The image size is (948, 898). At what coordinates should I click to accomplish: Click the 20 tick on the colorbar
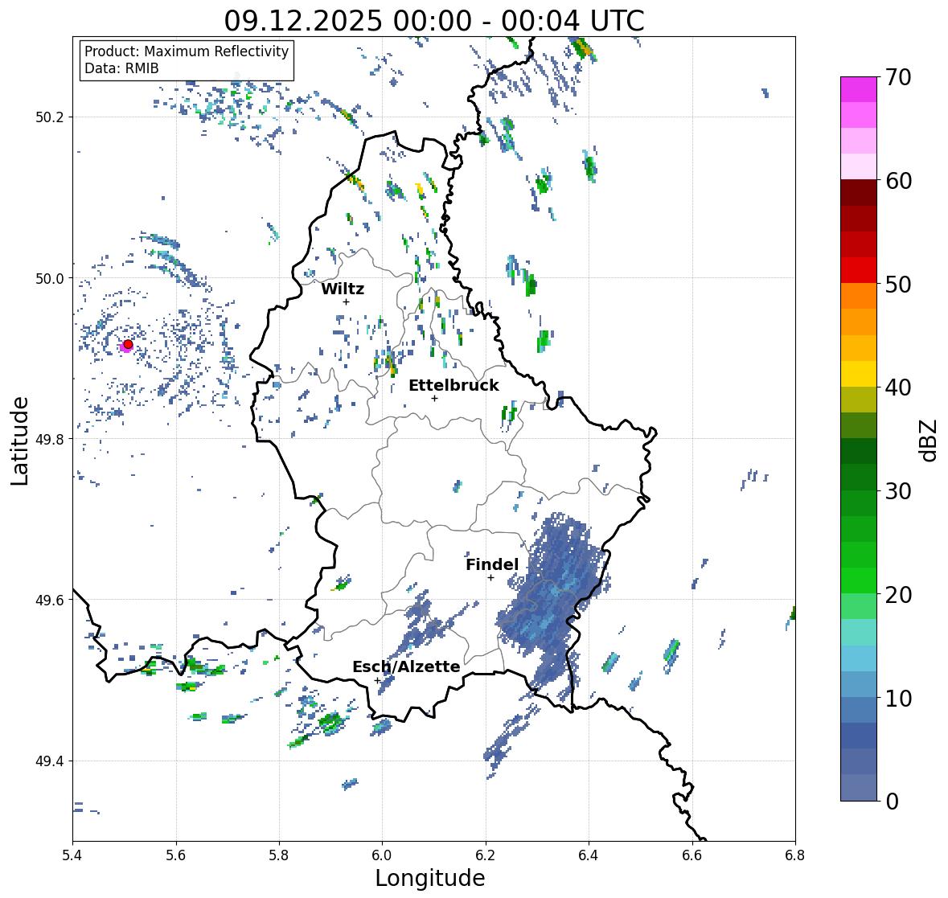(898, 594)
